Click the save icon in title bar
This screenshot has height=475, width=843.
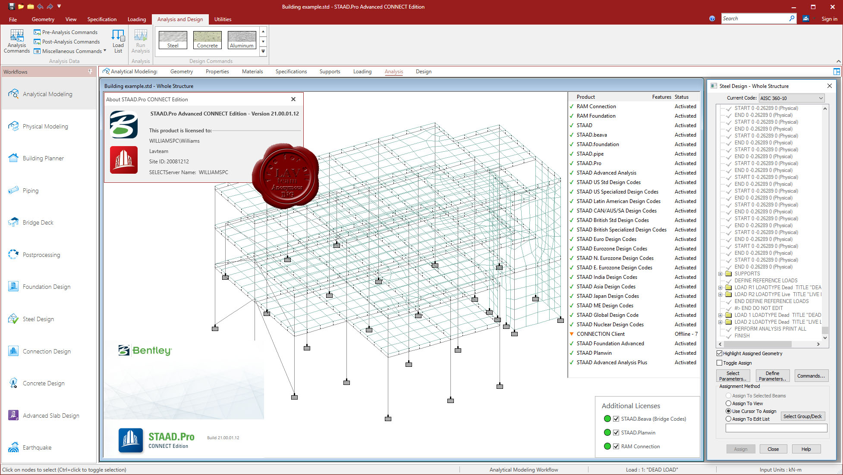(x=12, y=6)
